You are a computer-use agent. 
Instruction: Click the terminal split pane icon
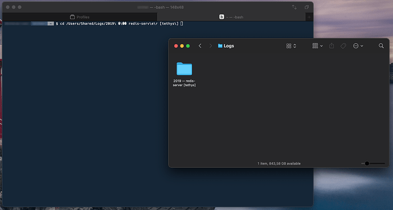coord(306,7)
